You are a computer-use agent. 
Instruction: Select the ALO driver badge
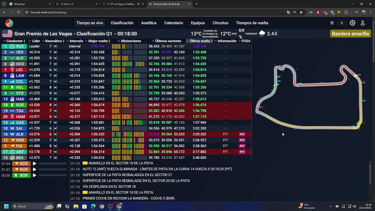point(14,58)
